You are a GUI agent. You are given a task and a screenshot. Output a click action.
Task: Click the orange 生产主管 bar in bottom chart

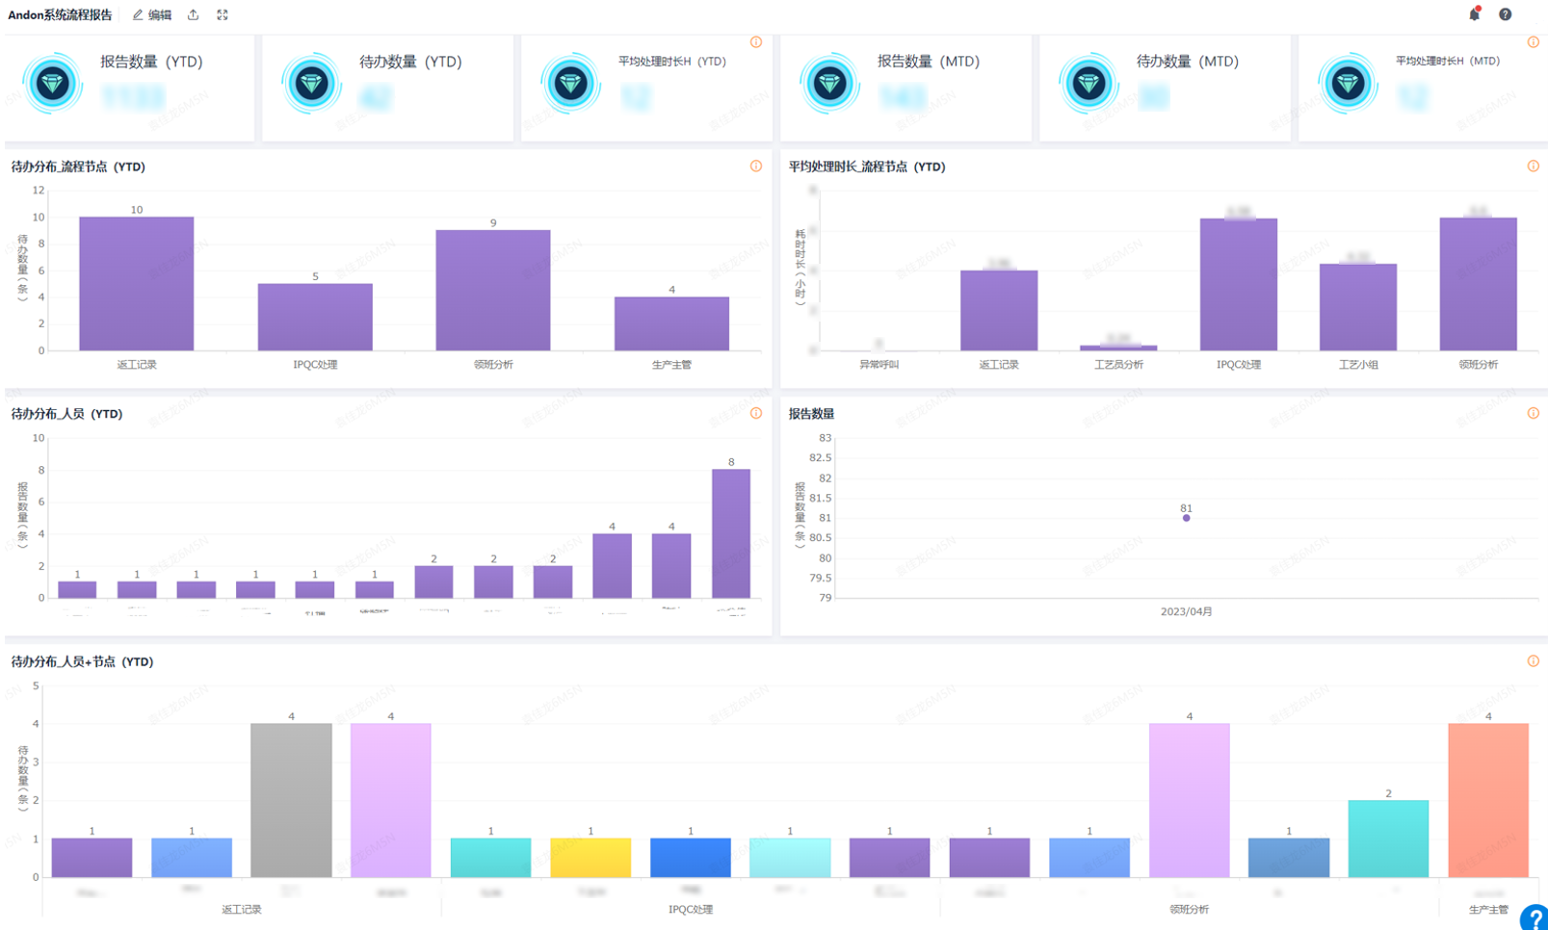pos(1488,800)
